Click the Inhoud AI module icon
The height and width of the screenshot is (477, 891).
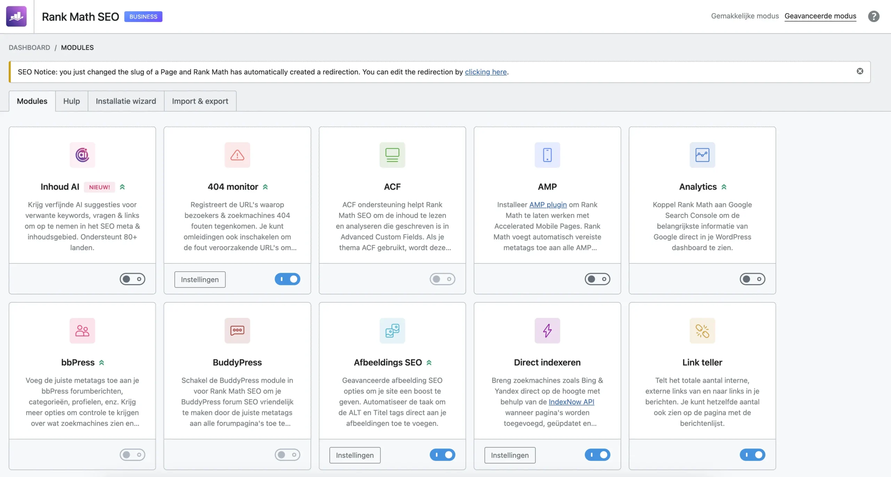click(x=82, y=155)
